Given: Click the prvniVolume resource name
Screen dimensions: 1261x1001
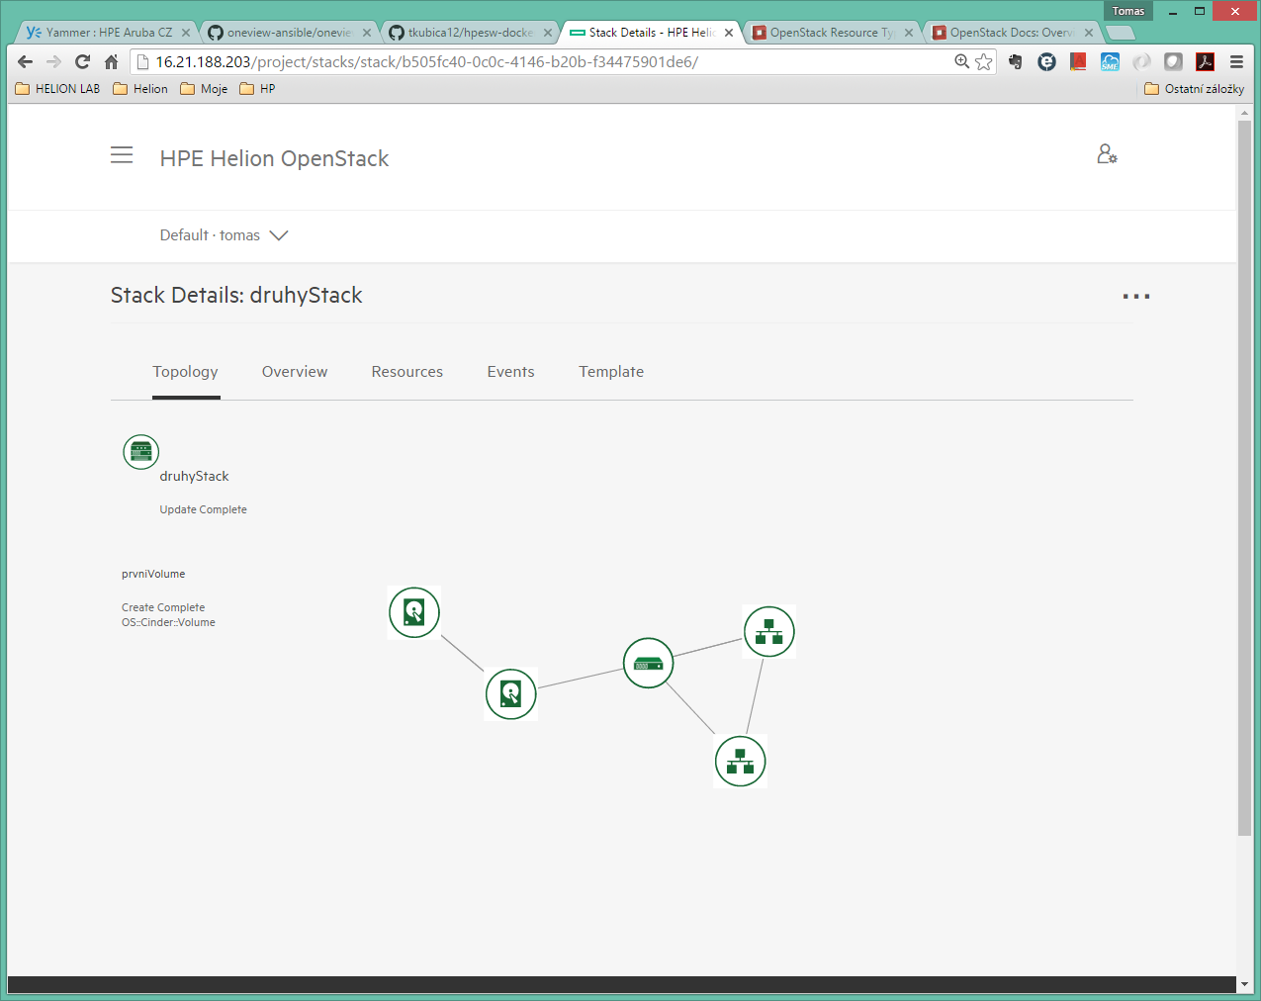Looking at the screenshot, I should point(153,574).
